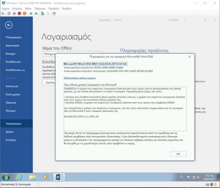Open the Ενέργεια menu

(17, 9)
